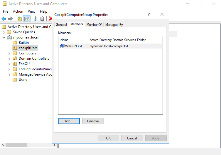Select the mydomain.local/cockpitUnit folder cell
Screen dimensions: 221x155
coord(109,46)
